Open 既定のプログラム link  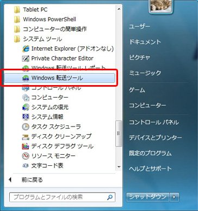(150, 153)
